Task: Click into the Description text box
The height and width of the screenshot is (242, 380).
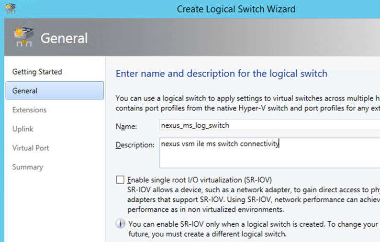Action: tap(269, 153)
